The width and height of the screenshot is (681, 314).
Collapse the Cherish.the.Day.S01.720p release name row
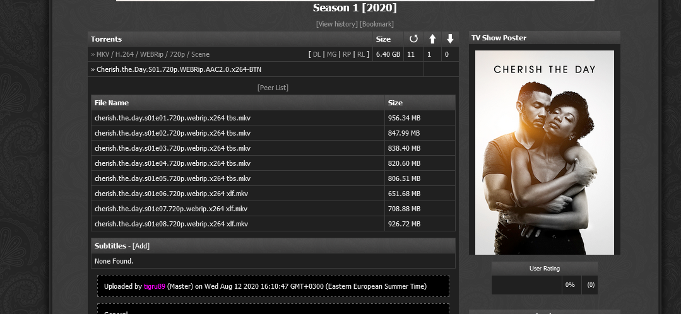179,69
